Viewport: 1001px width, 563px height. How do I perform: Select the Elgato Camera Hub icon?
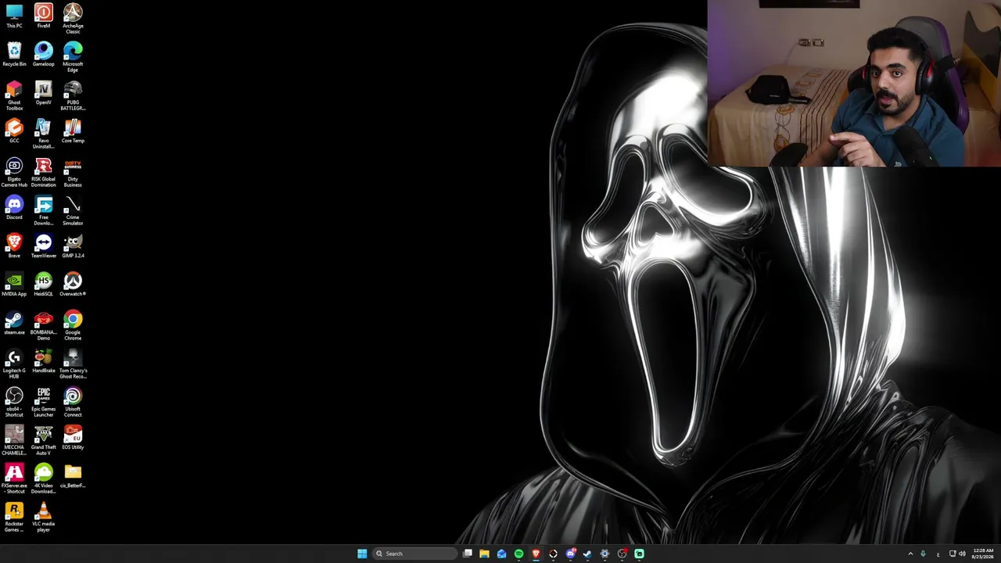coord(14,172)
